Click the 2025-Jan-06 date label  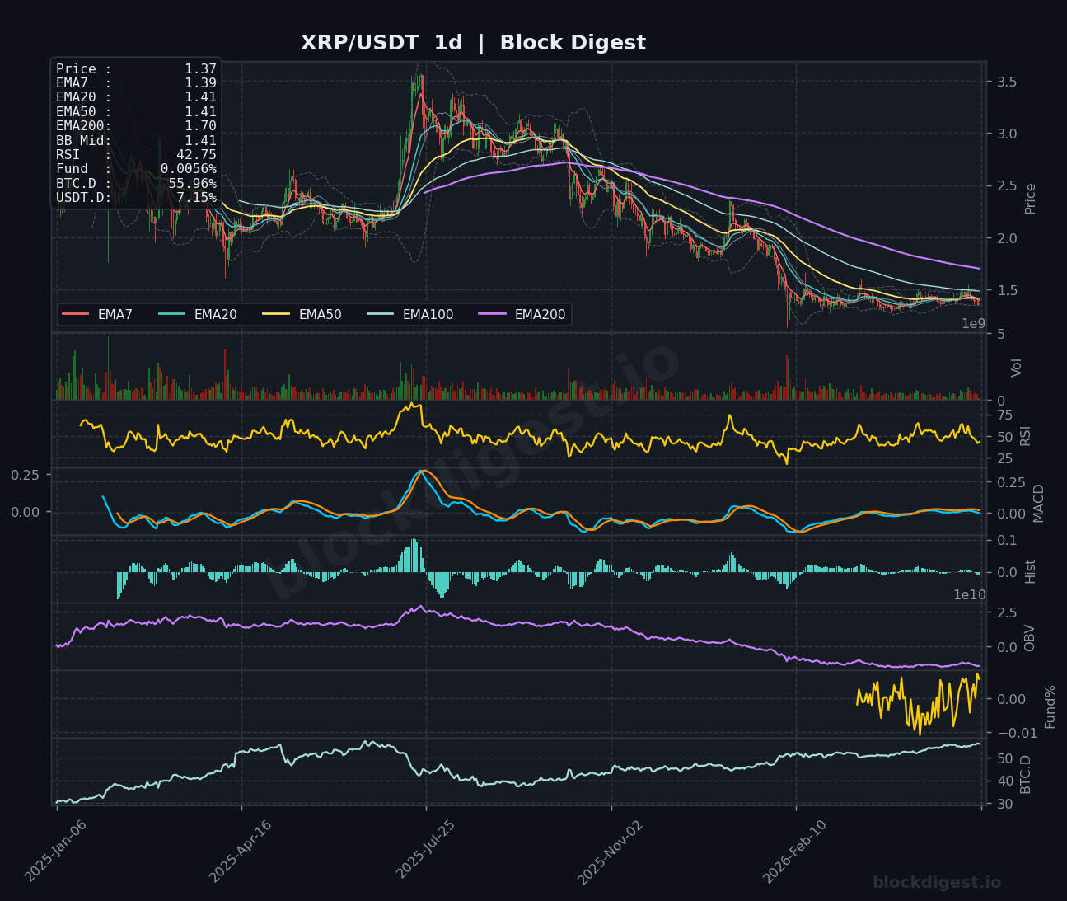pos(54,850)
